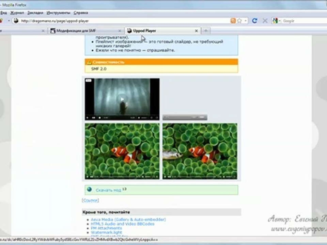
Task: Click the Google search engine icon
Action: [275, 21]
